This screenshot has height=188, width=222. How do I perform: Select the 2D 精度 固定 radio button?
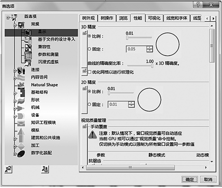(x=89, y=104)
